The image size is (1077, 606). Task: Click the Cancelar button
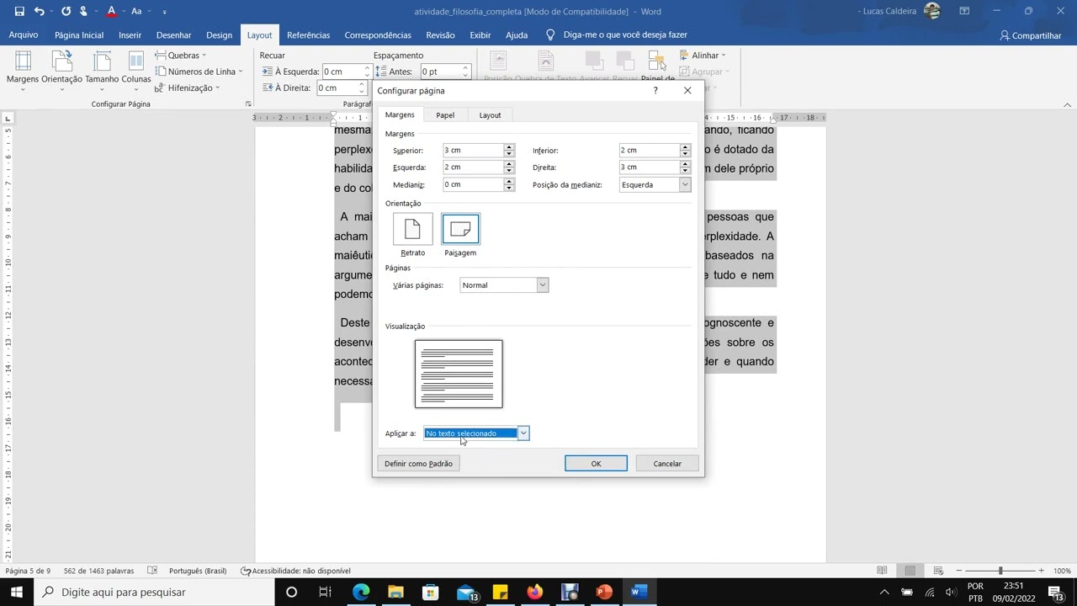667,463
